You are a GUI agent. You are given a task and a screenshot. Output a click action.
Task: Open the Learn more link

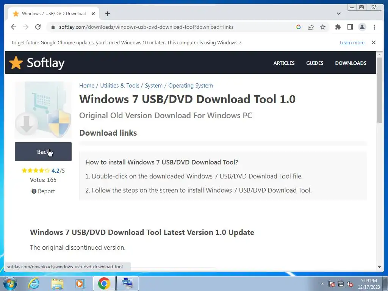click(352, 42)
